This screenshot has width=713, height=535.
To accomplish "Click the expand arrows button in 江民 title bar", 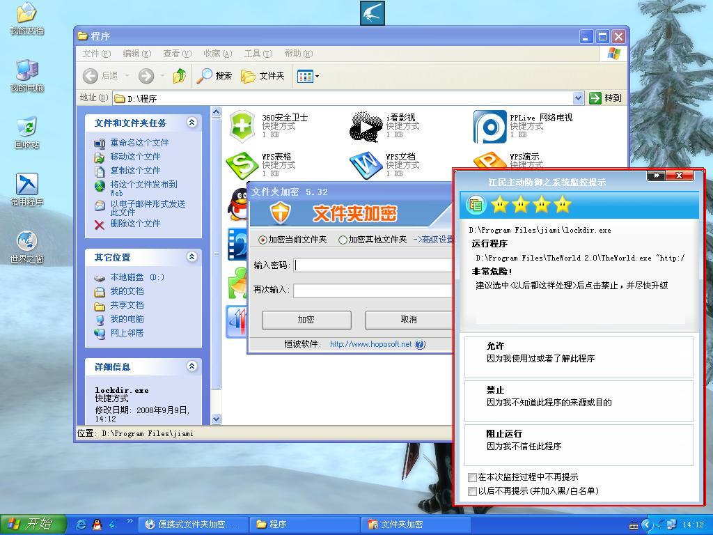I will (x=656, y=175).
